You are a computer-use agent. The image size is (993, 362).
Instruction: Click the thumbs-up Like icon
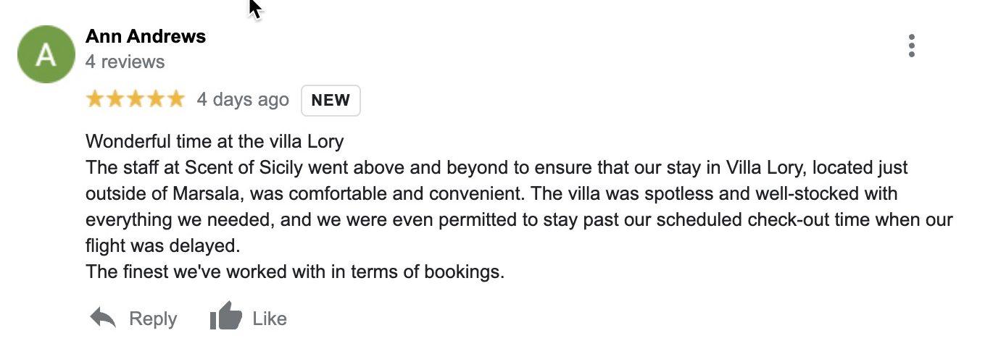point(225,317)
